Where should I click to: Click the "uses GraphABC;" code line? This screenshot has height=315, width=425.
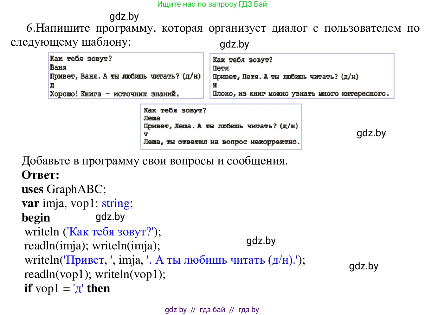(x=64, y=189)
